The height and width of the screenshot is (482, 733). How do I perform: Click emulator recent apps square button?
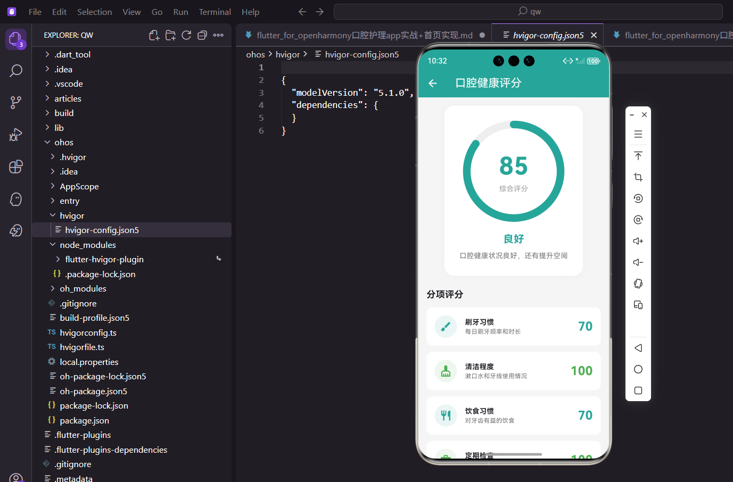[638, 390]
